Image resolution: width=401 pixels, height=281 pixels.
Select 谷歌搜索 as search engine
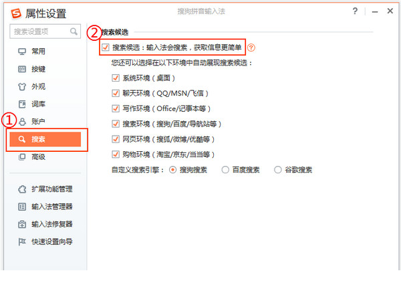(278, 170)
